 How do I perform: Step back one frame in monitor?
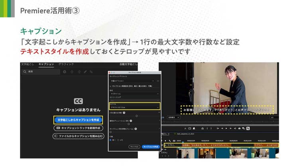pos(222,129)
